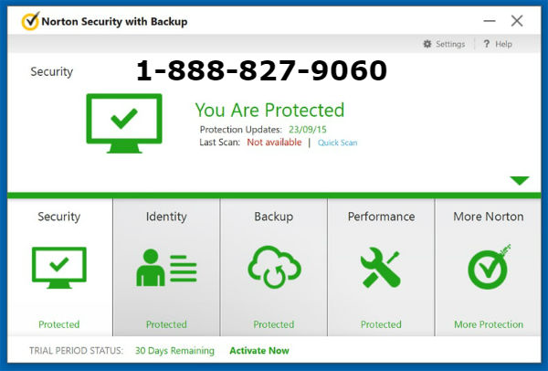Click the Security heading at top left
548x371 pixels.
[x=52, y=71]
